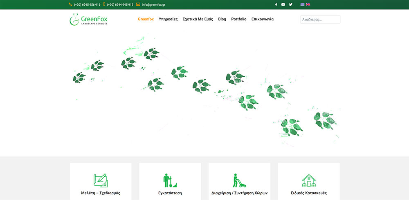
Task: Click the Facebook icon in top bar
Action: tap(276, 4)
